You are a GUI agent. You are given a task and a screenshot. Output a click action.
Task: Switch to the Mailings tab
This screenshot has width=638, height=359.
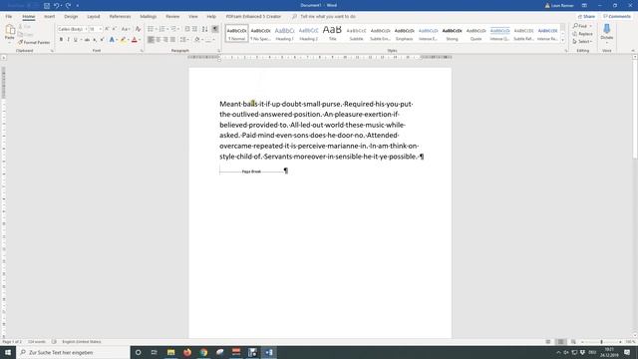(x=149, y=16)
